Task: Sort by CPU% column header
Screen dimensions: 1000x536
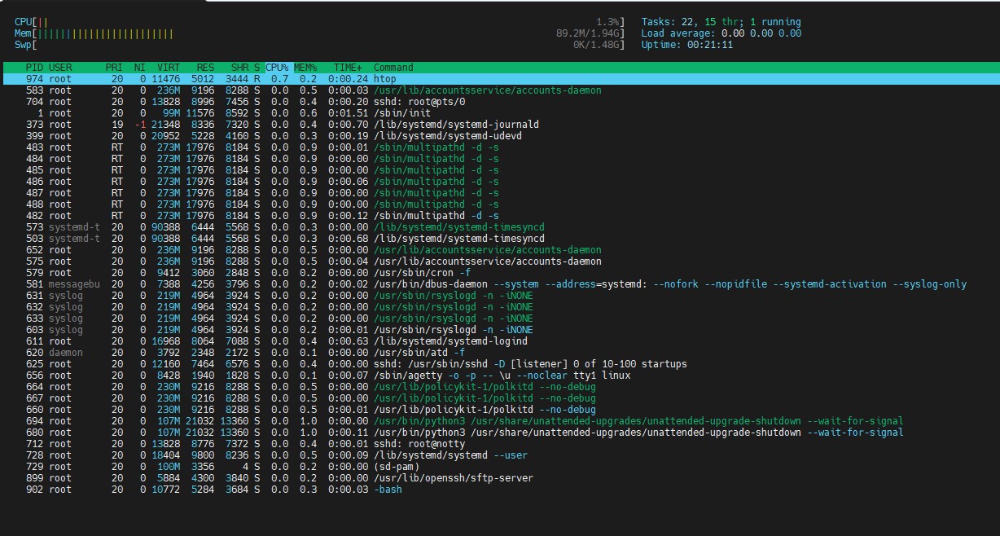Action: tap(277, 68)
